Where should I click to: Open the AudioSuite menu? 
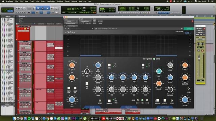pos(51,1)
